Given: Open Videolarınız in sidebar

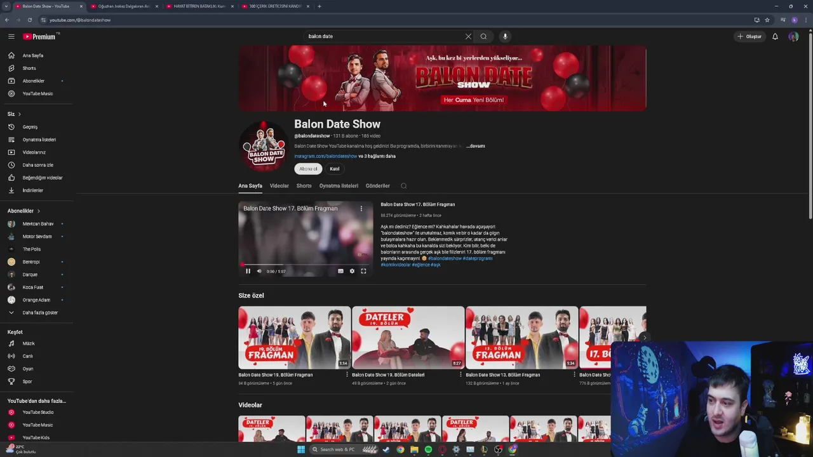Looking at the screenshot, I should [36, 152].
